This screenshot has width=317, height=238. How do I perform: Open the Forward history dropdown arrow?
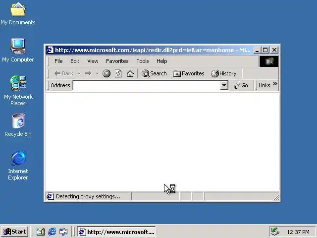pyautogui.click(x=97, y=73)
